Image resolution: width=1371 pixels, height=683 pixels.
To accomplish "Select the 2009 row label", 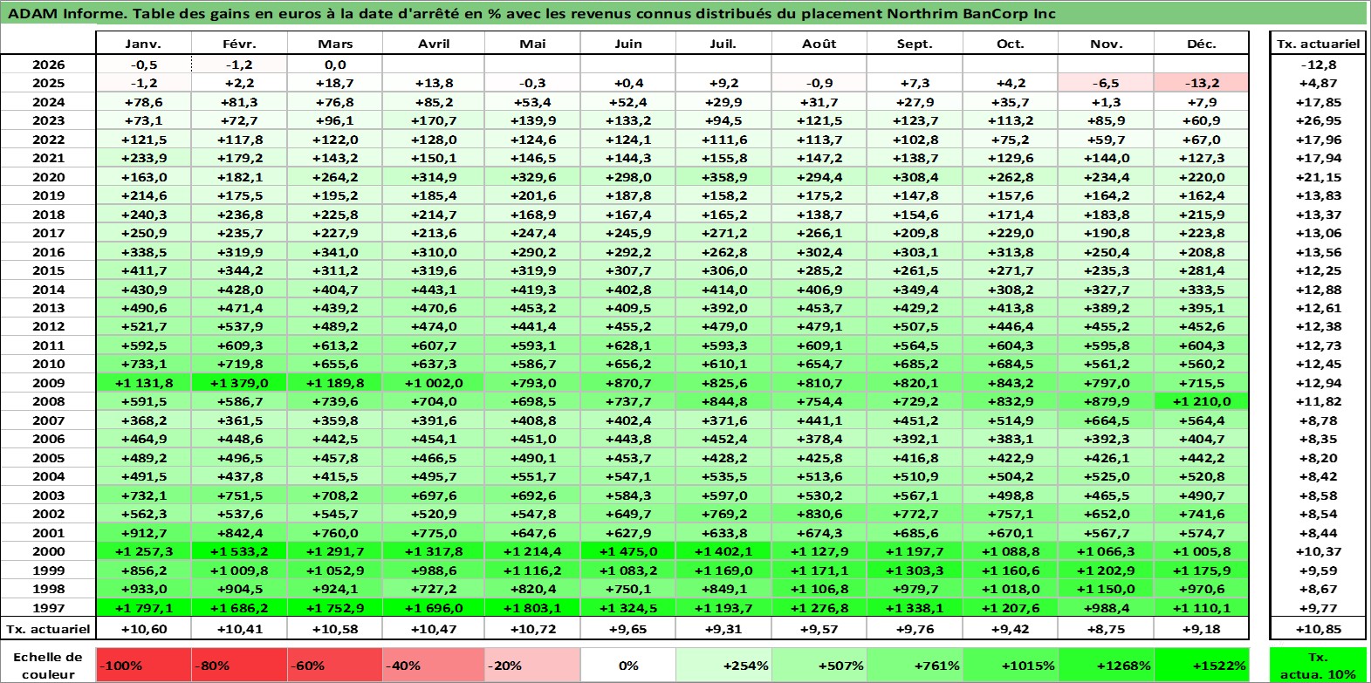I will coord(48,383).
